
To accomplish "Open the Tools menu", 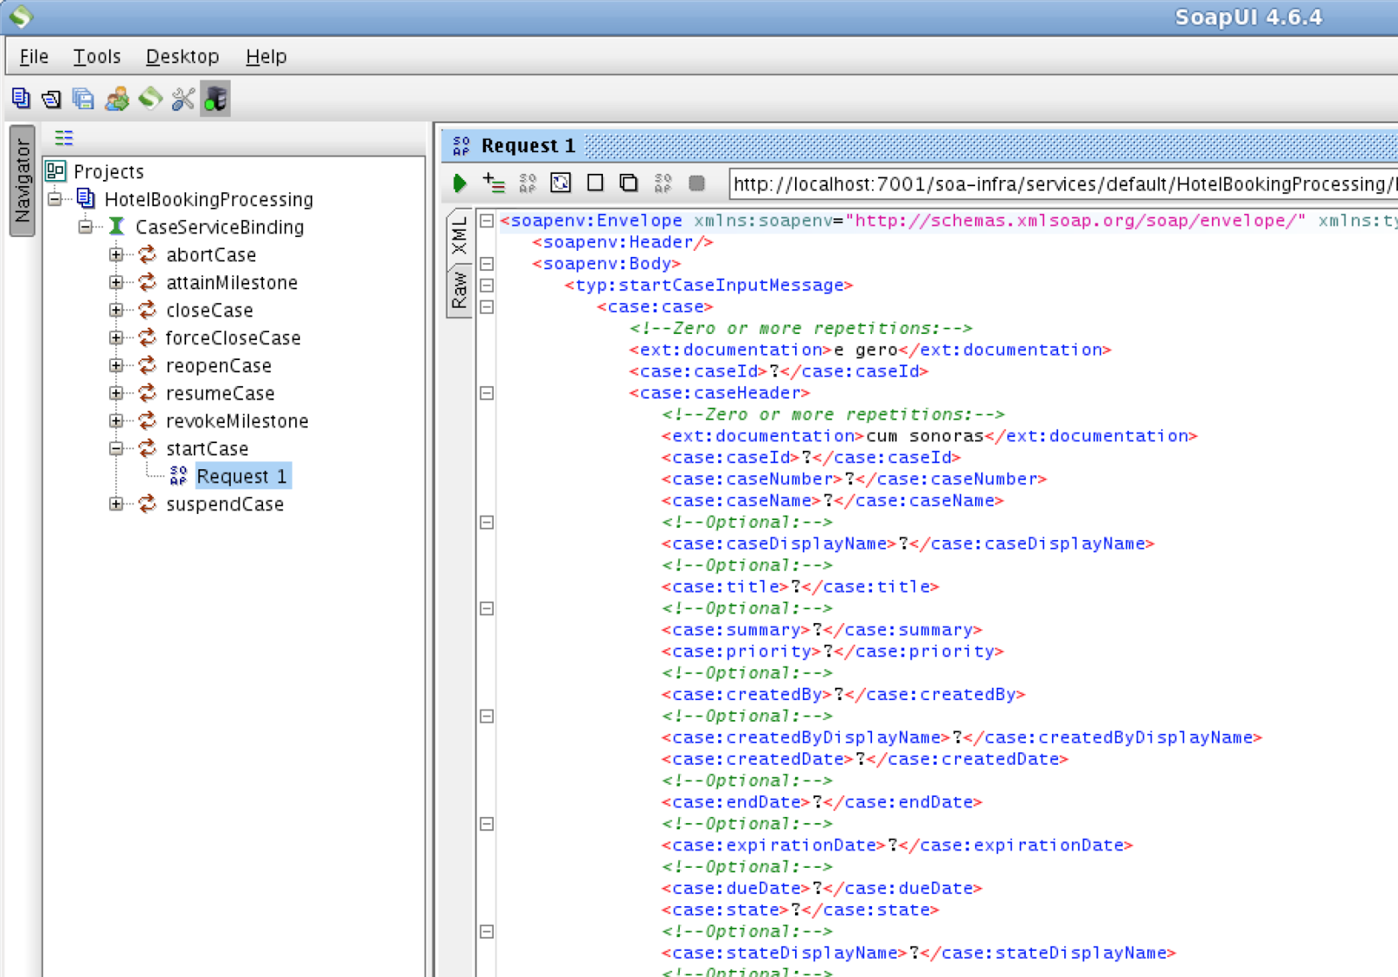I will click(97, 57).
